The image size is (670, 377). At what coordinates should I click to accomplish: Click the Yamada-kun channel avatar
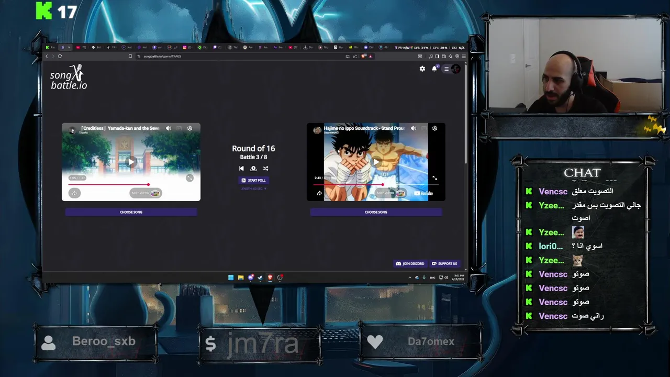[72, 130]
